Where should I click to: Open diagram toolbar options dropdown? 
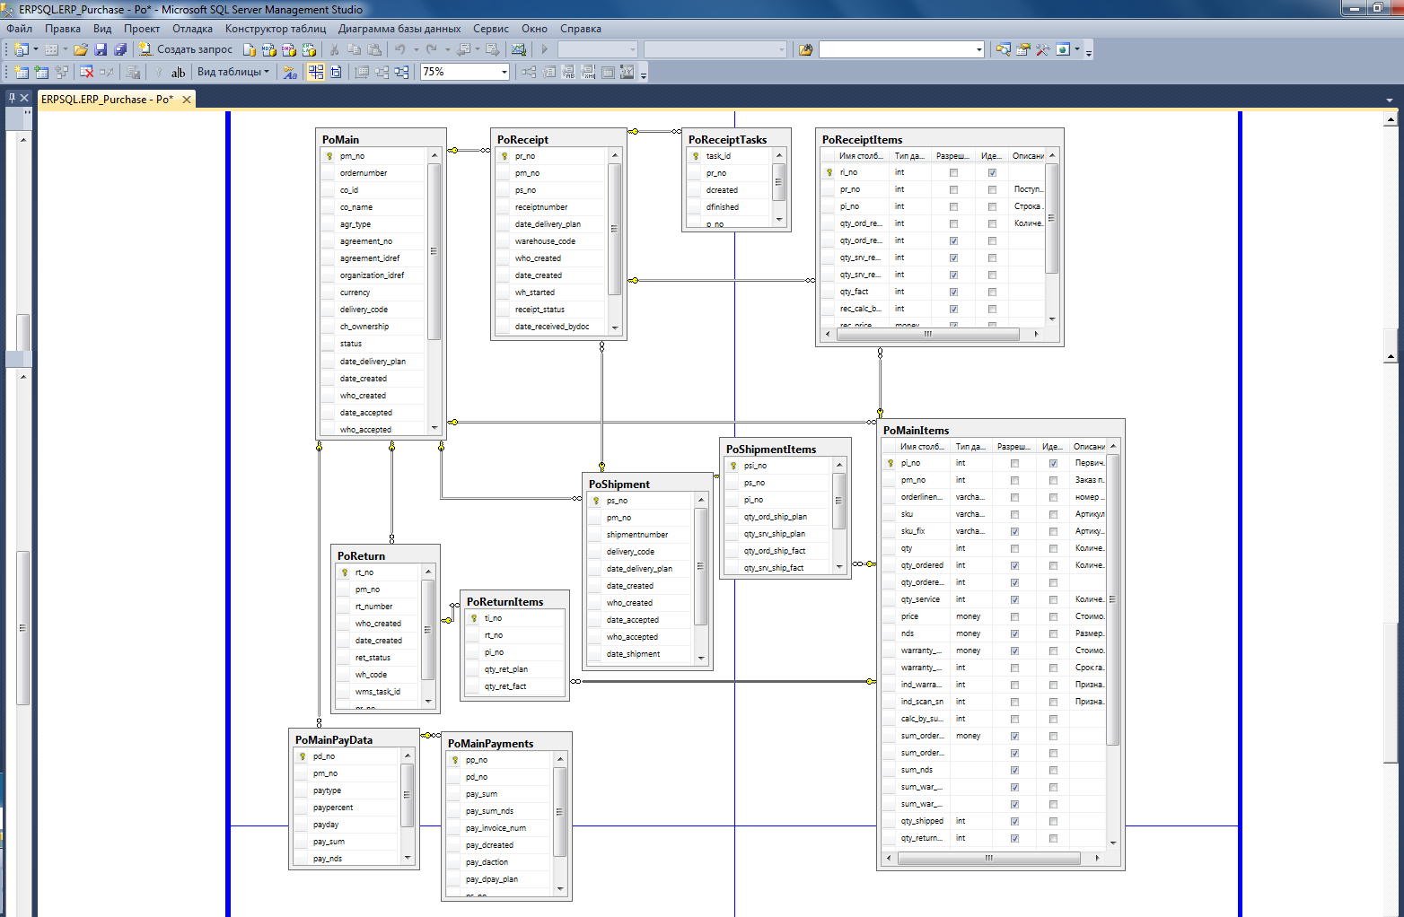coord(644,73)
